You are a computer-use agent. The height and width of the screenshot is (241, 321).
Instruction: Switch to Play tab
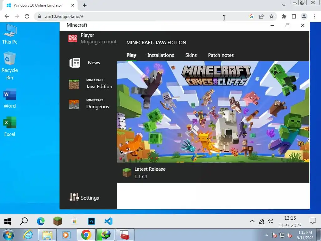[x=131, y=55]
